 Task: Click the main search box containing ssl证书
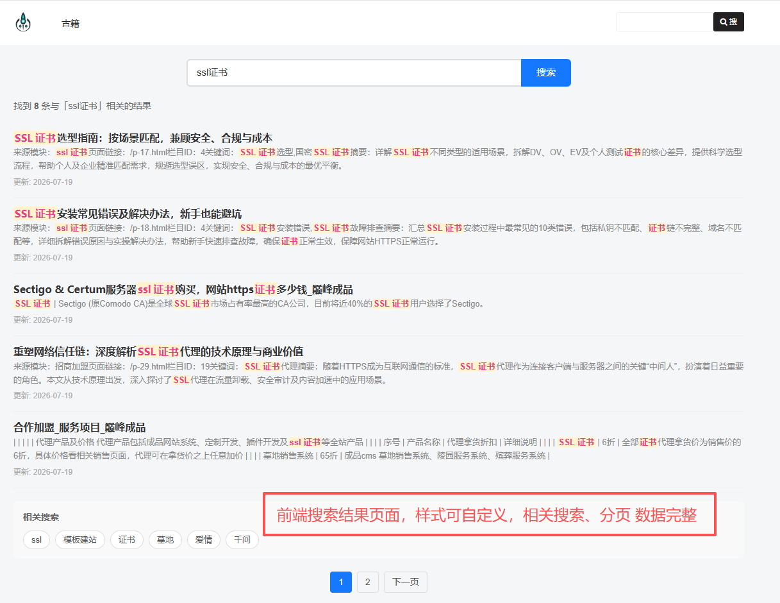[x=354, y=72]
